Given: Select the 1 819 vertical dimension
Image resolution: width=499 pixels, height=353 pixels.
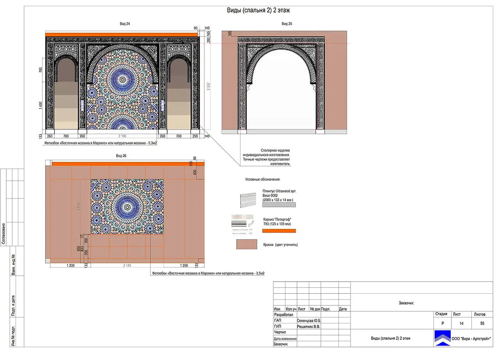Looking at the screenshot, I should [79, 207].
